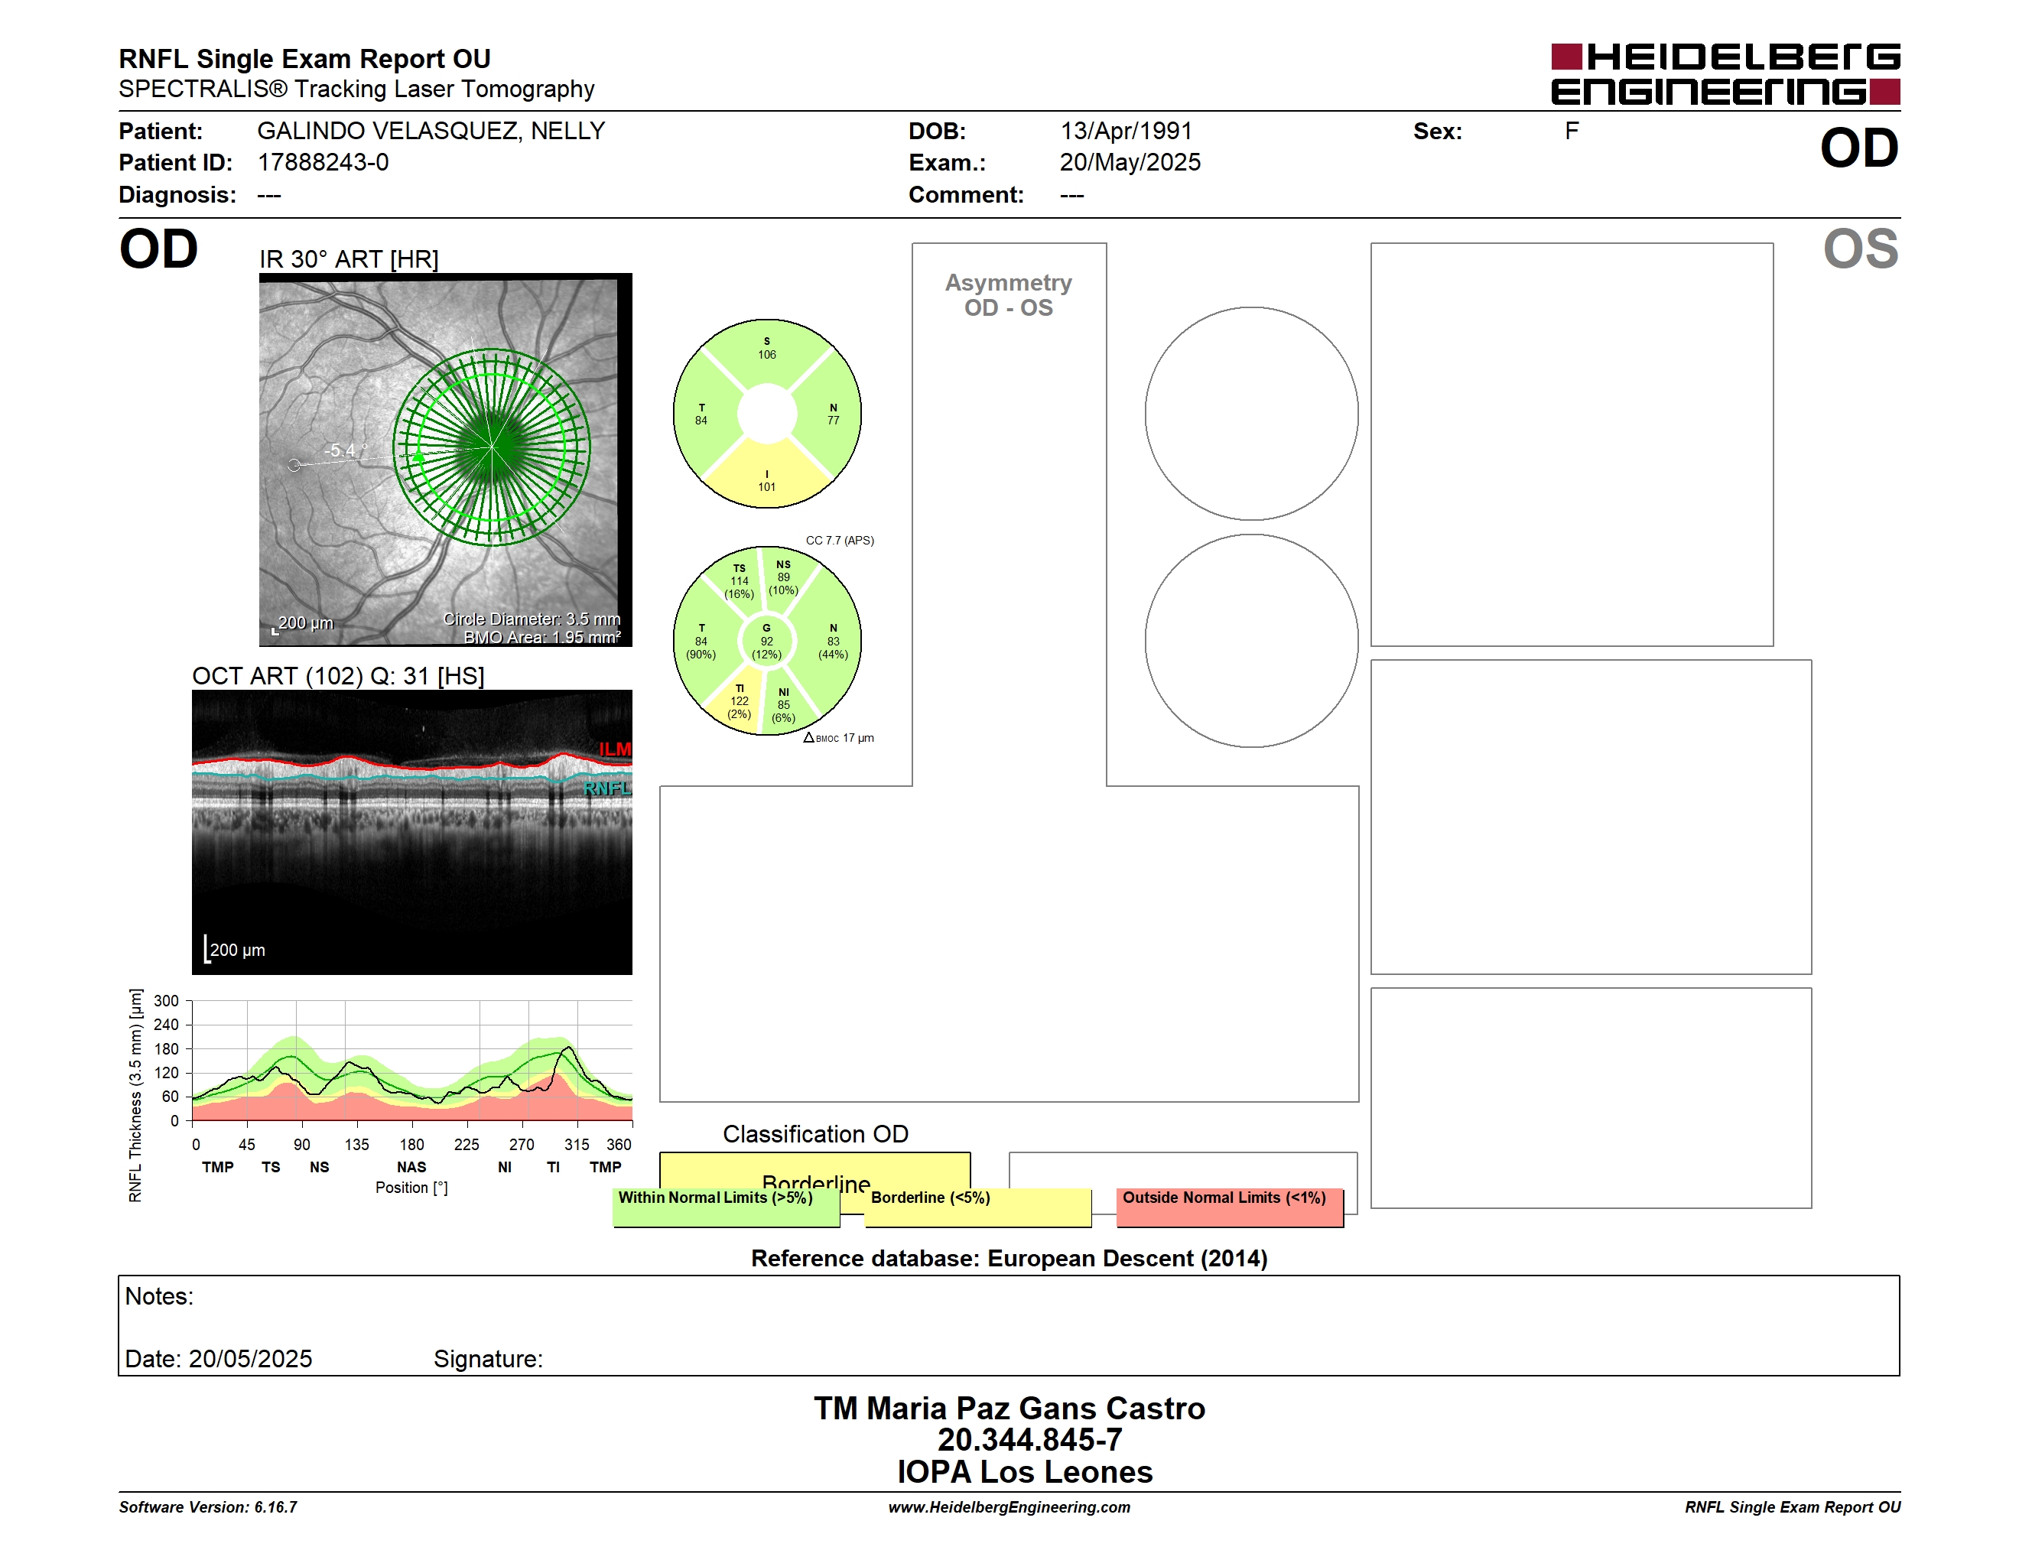The height and width of the screenshot is (1560, 2019).
Task: Click the RNFL Thickness (3.5 mm) [µm] axis label
Action: [136, 1095]
